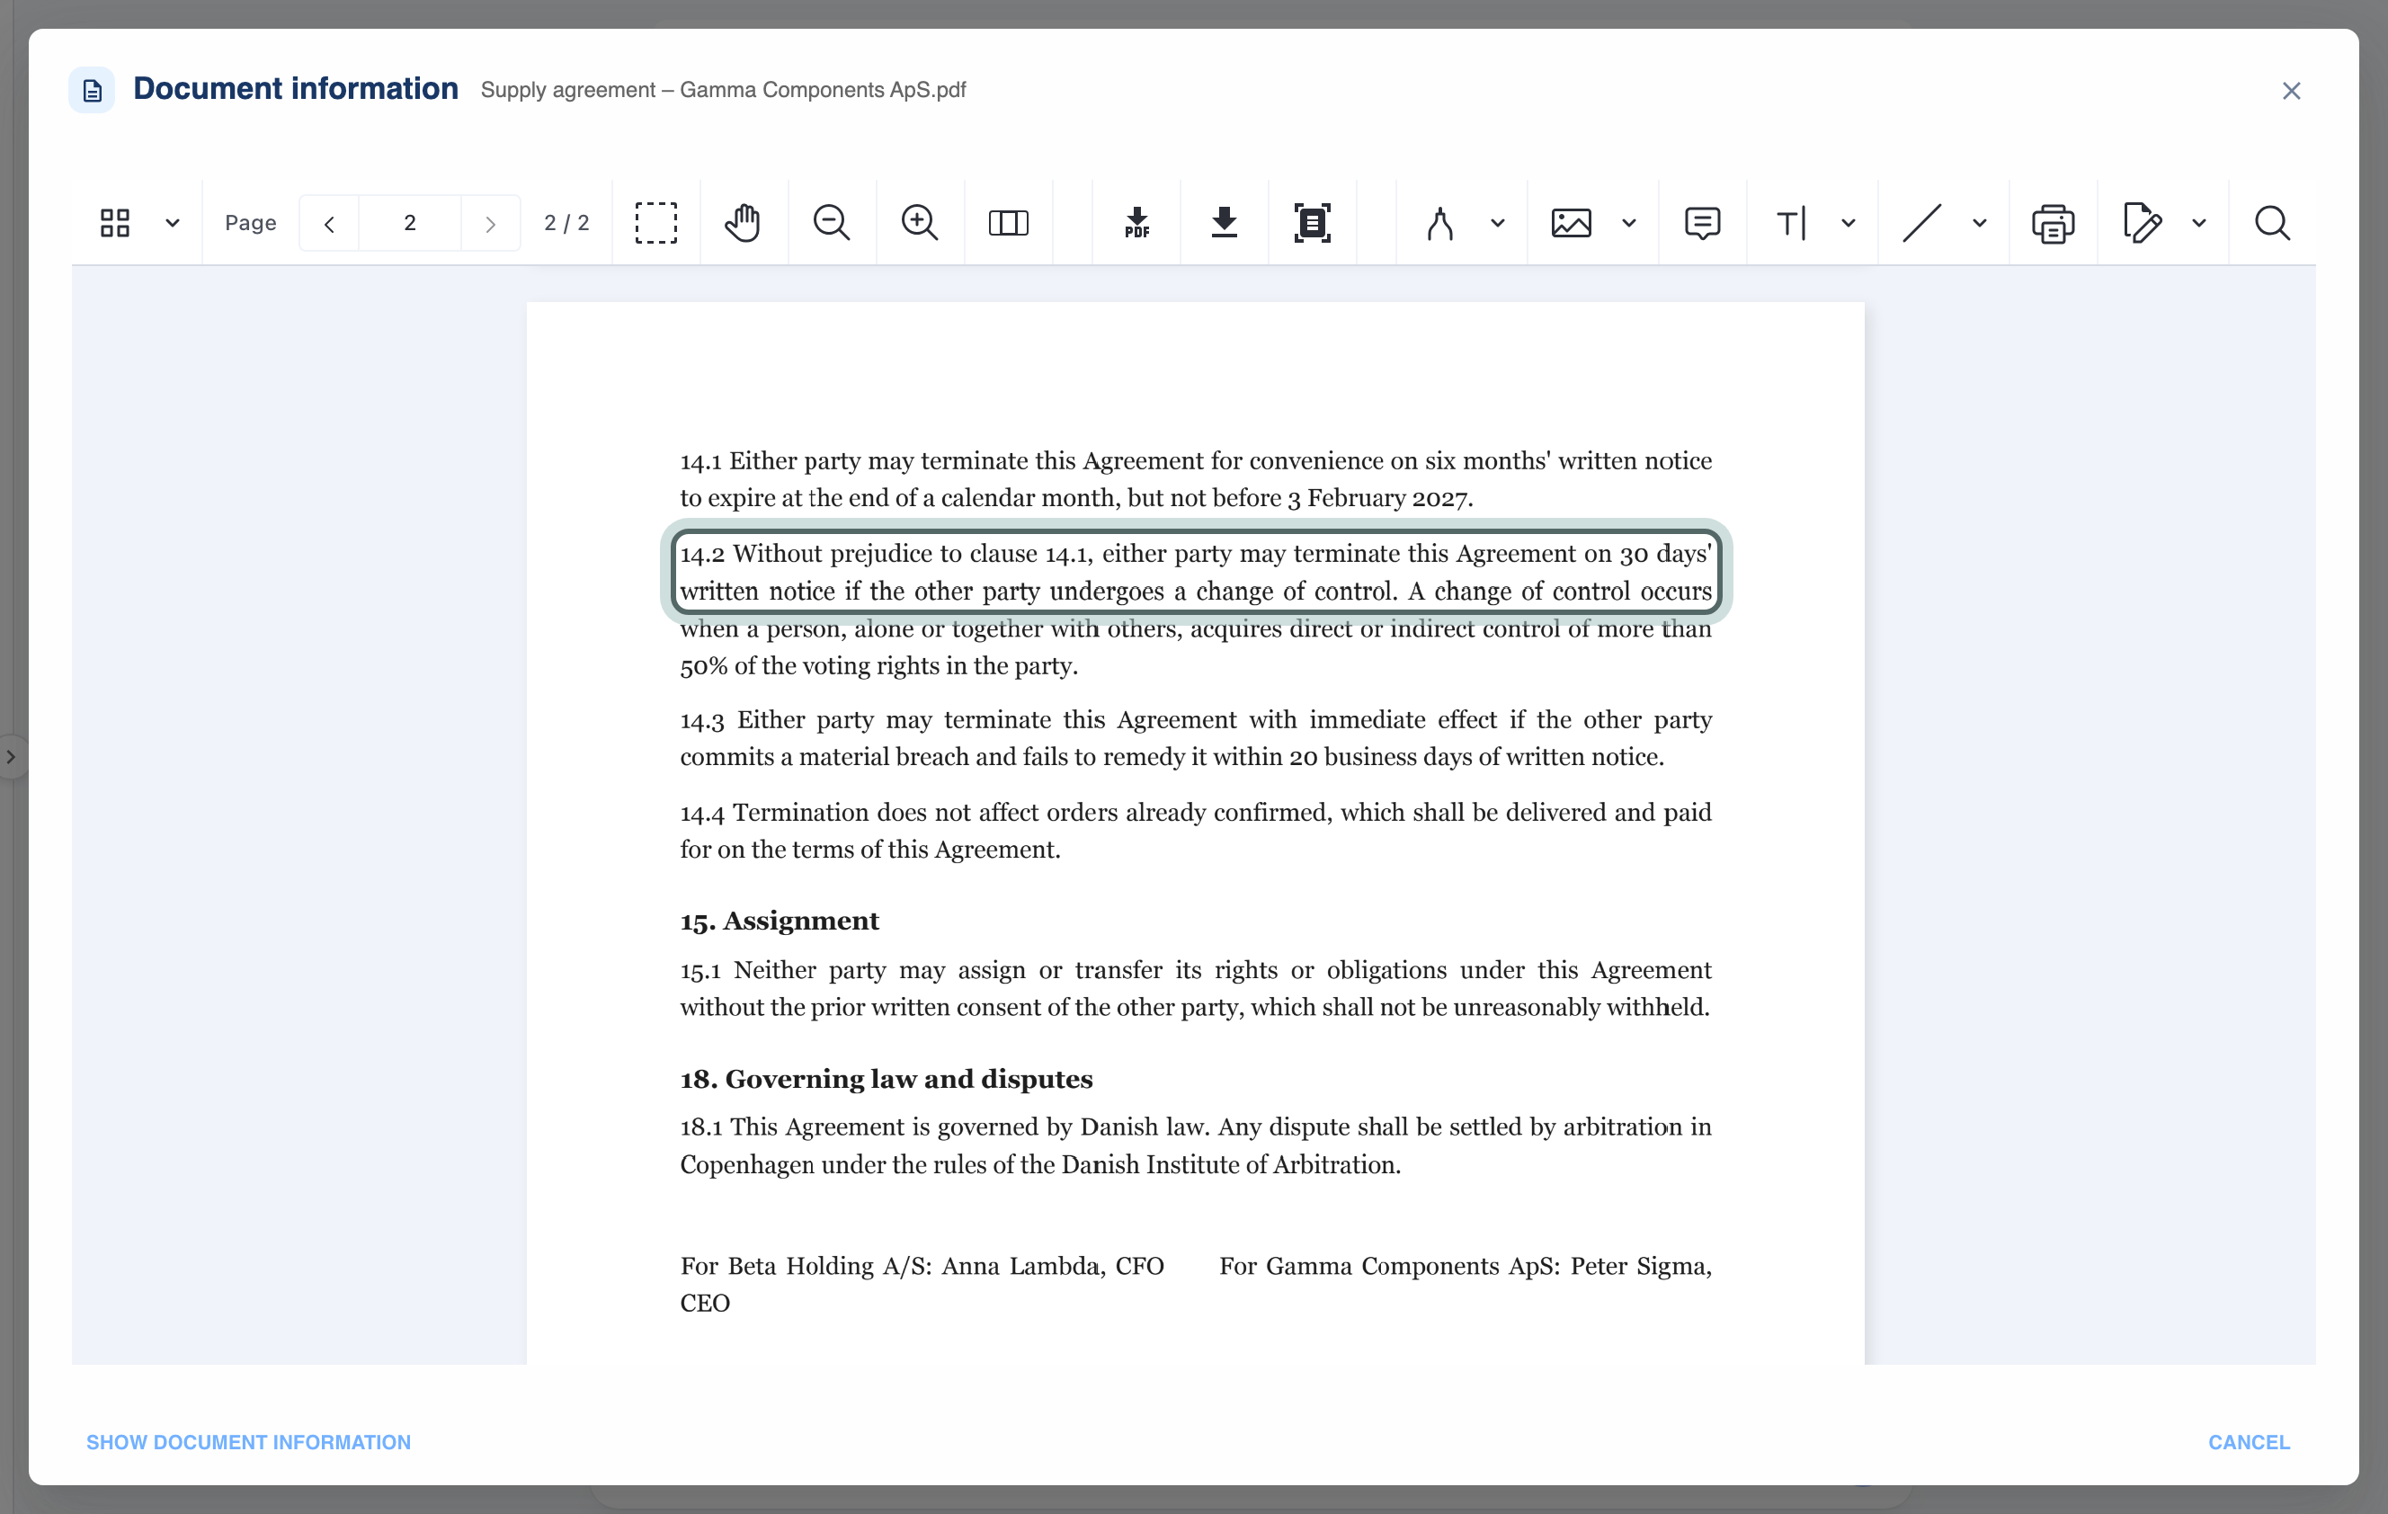The height and width of the screenshot is (1514, 2388).
Task: Expand the text tool dropdown arrow
Action: coord(1849,223)
